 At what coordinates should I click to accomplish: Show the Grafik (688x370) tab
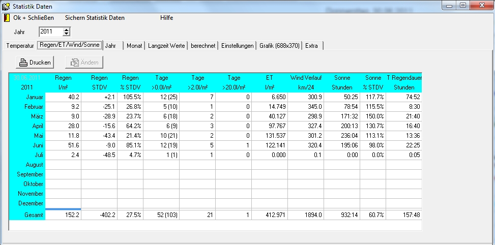tap(279, 46)
